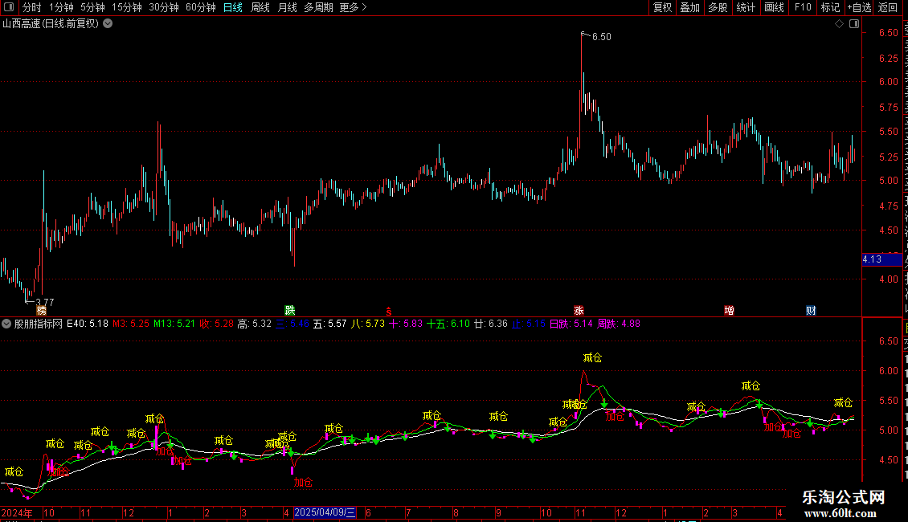Expand the 更多 periods menu
908x522 pixels.
point(353,7)
